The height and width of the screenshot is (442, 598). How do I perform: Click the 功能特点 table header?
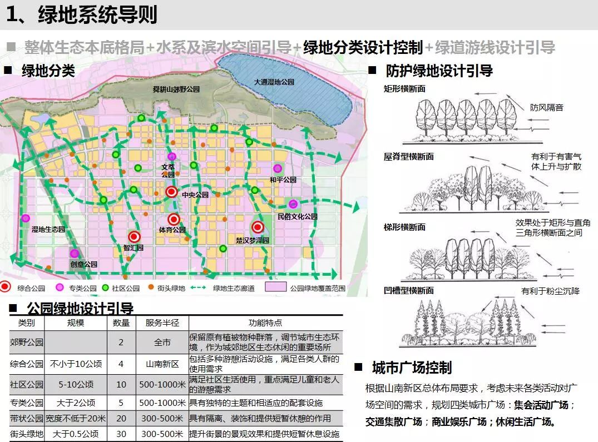point(265,322)
